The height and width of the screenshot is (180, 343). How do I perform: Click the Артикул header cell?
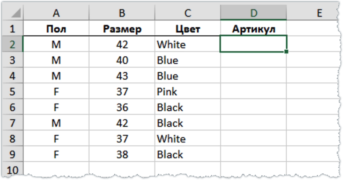[253, 29]
